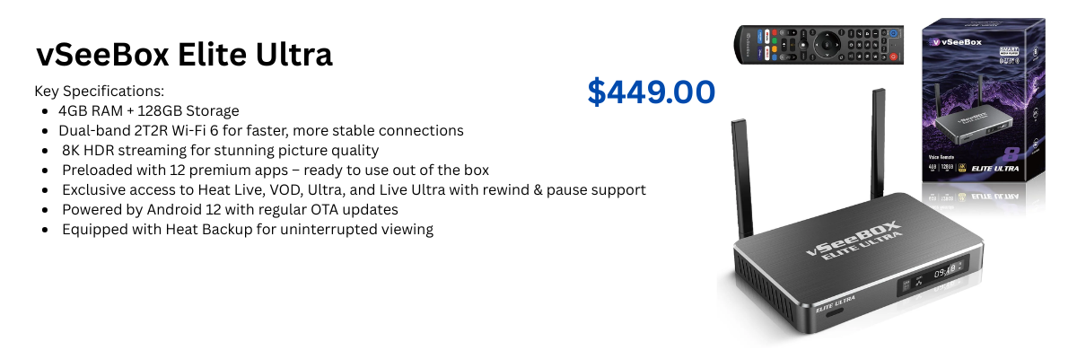Click the red power button on remote
The width and height of the screenshot is (1077, 359).
tap(893, 57)
